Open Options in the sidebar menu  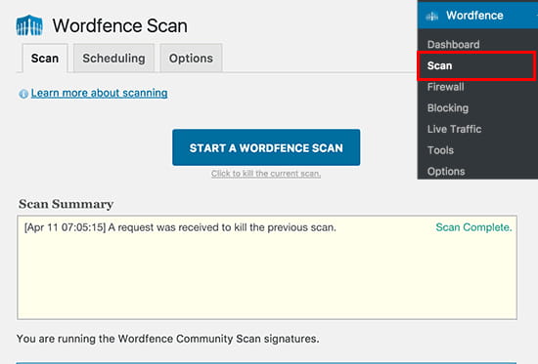point(446,171)
